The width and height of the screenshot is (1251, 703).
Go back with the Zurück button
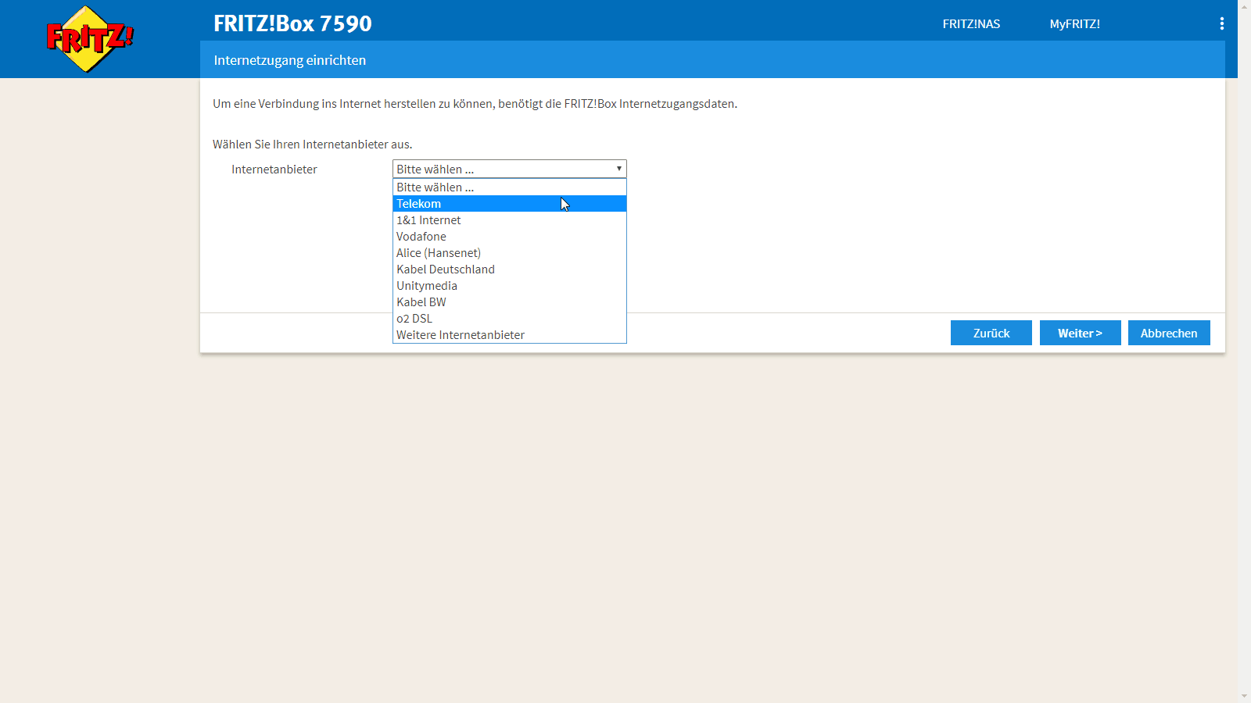(991, 333)
